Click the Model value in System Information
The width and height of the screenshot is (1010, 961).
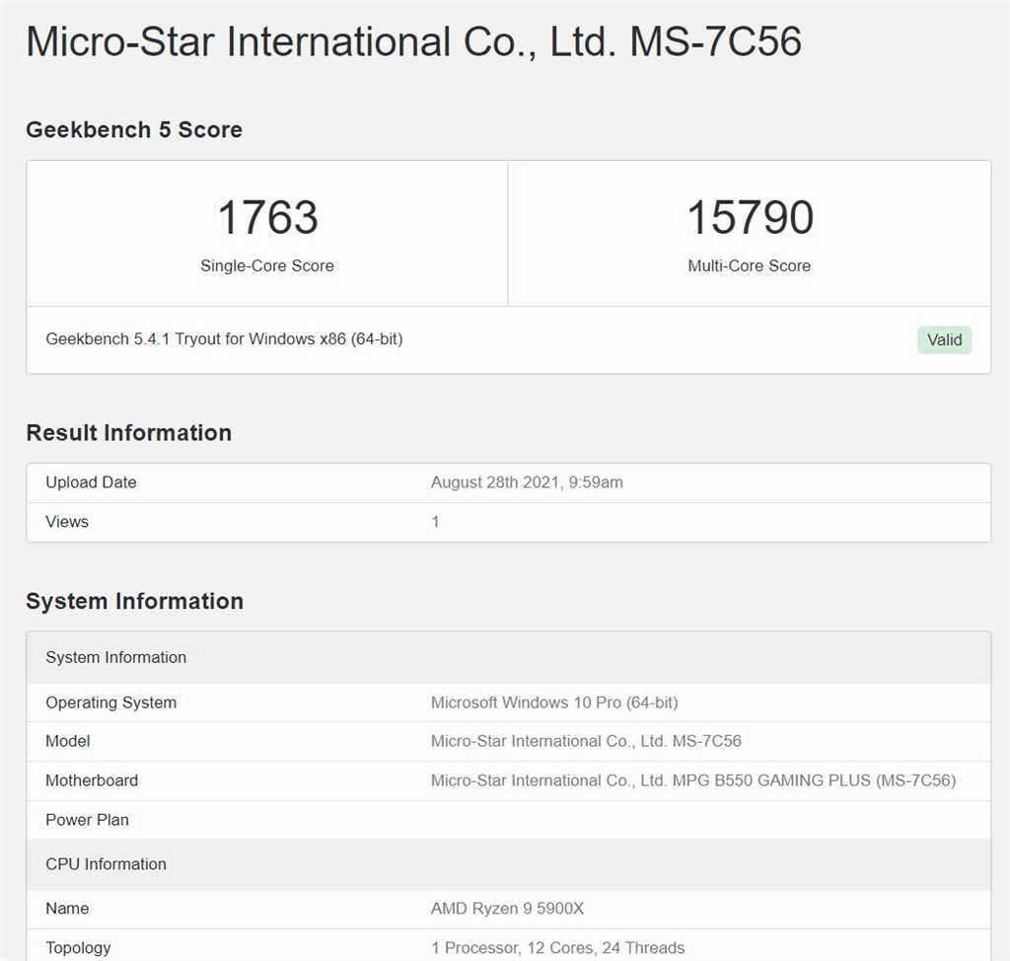pyautogui.click(x=586, y=741)
